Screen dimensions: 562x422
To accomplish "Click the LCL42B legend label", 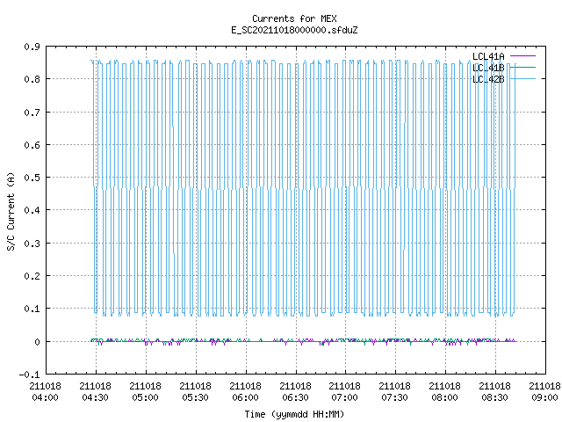I will click(488, 79).
